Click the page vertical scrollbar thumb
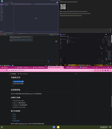Viewport: 112px width, 129px height. (x=111, y=101)
